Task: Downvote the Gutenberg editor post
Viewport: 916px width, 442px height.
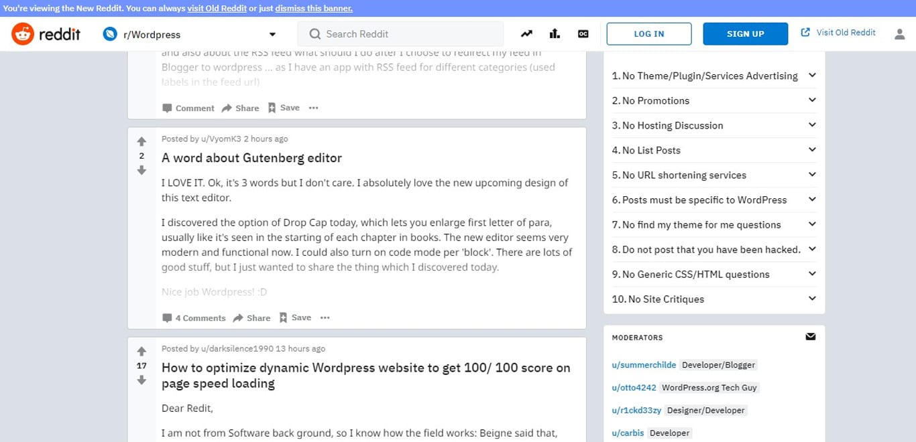Action: click(141, 170)
